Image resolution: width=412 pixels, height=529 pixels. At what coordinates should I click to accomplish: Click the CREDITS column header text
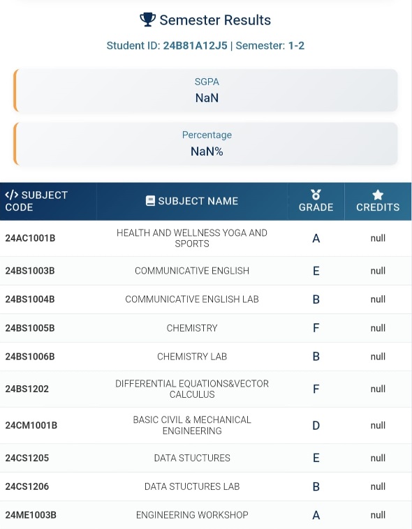point(378,207)
